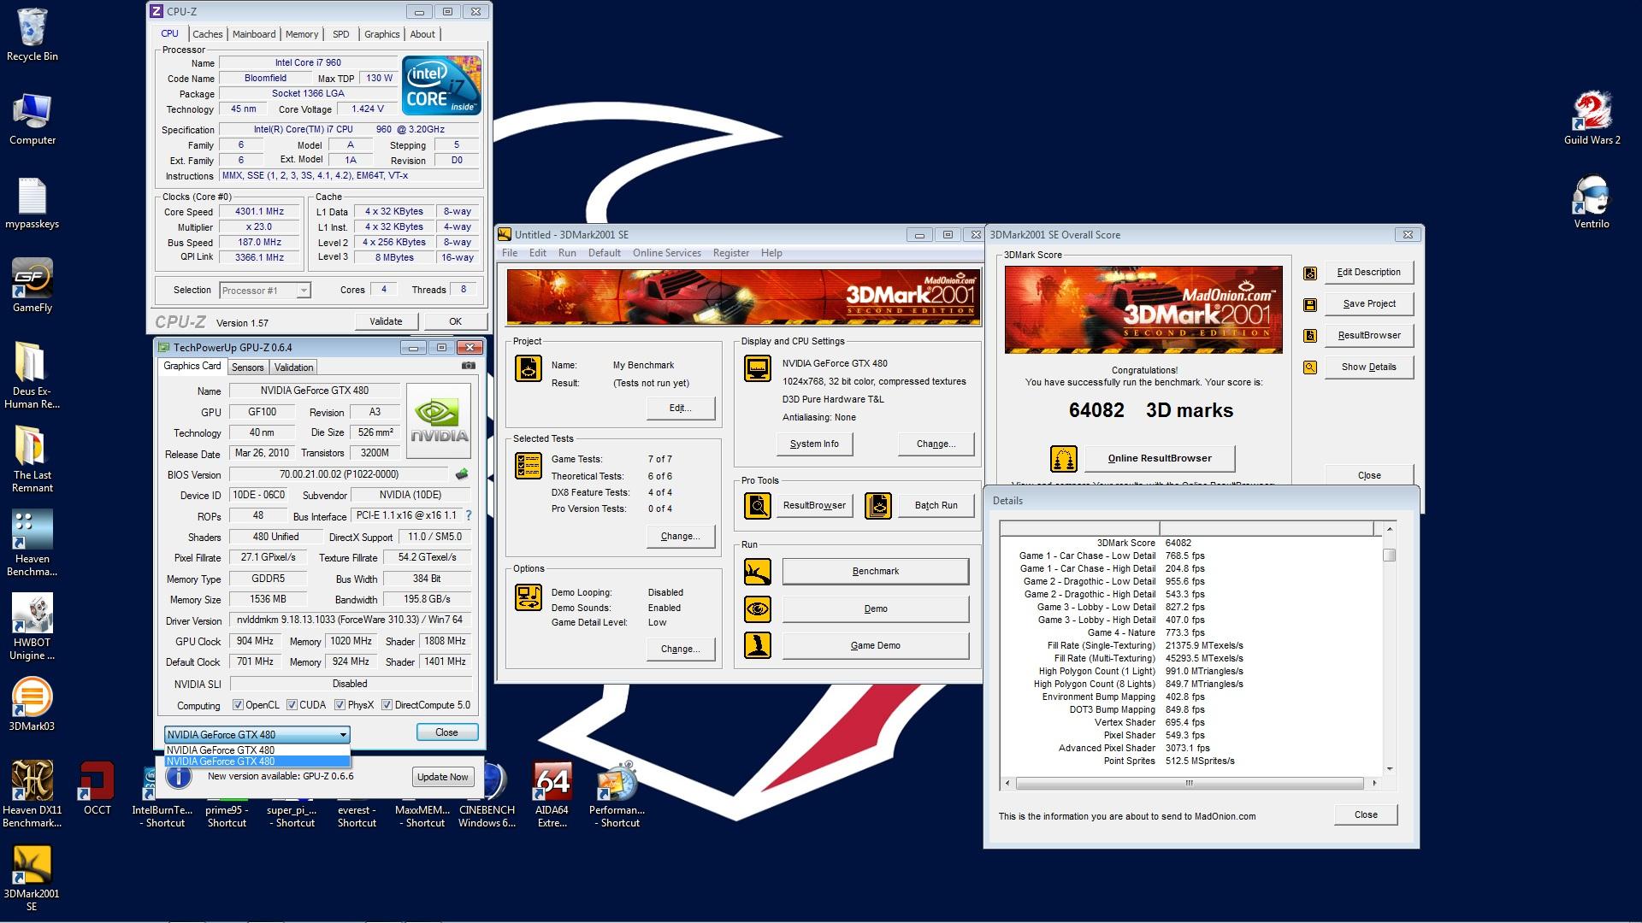Click the horizontal scrollbar in Details list

[x=1189, y=783]
